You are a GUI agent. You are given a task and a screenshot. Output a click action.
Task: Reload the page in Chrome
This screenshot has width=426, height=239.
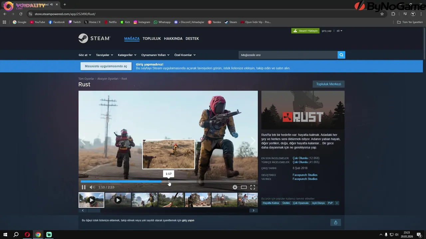pyautogui.click(x=21, y=14)
